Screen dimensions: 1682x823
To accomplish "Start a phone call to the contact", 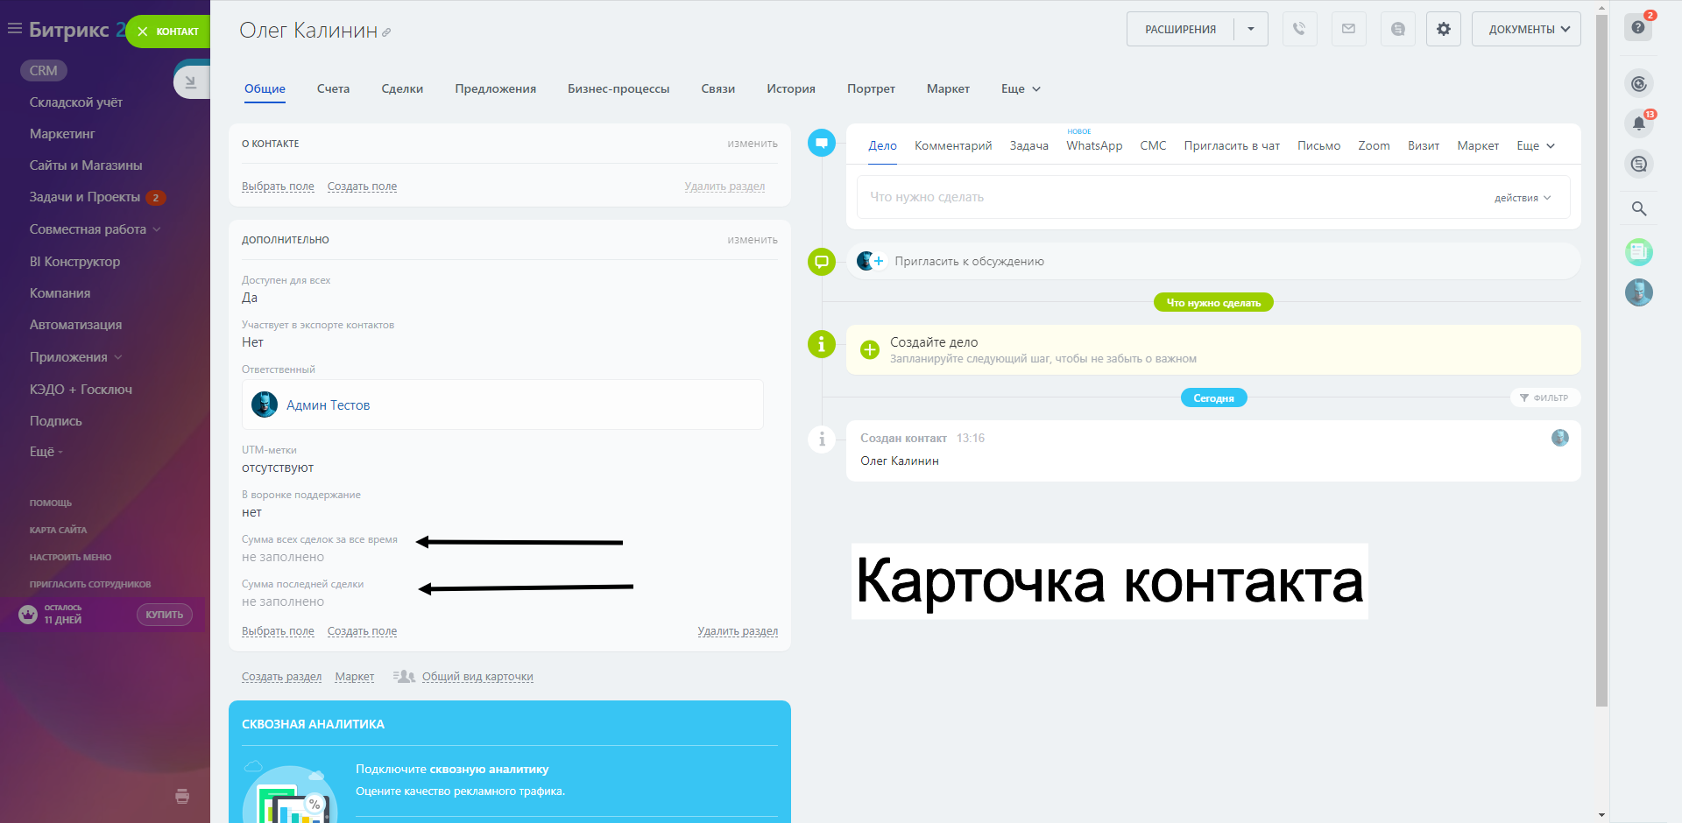I will point(1299,29).
